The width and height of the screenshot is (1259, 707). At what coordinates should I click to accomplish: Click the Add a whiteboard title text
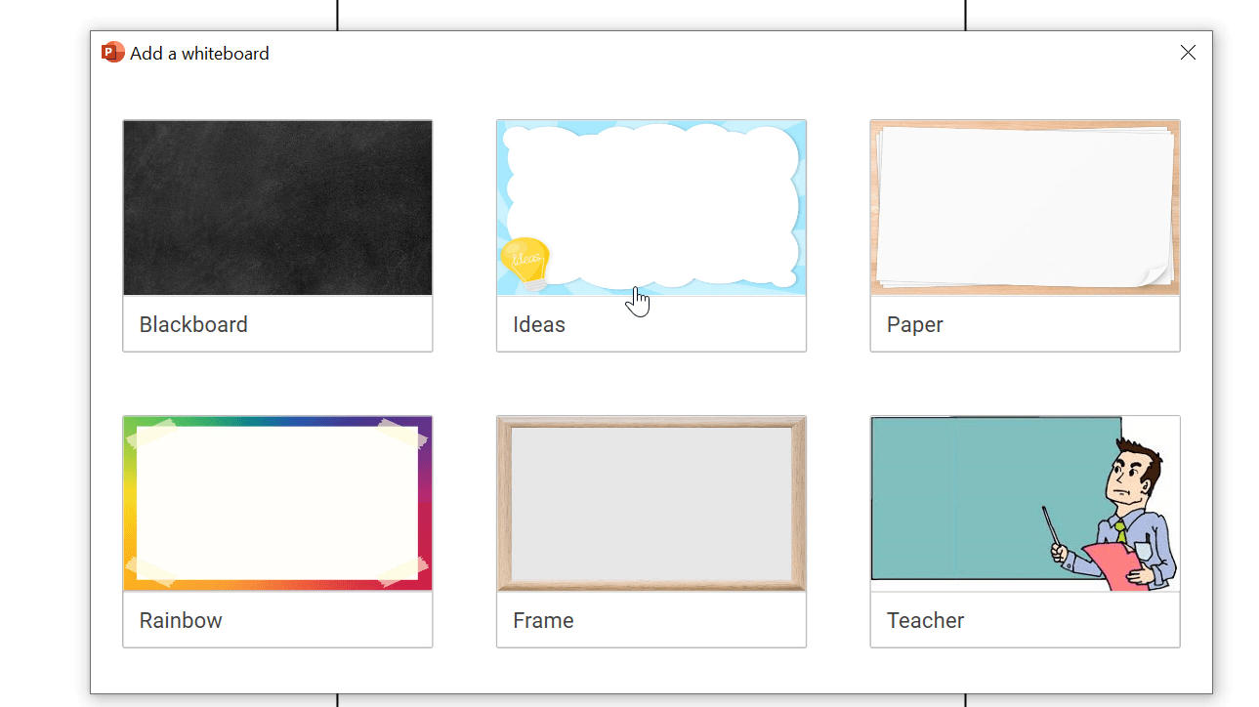coord(198,53)
